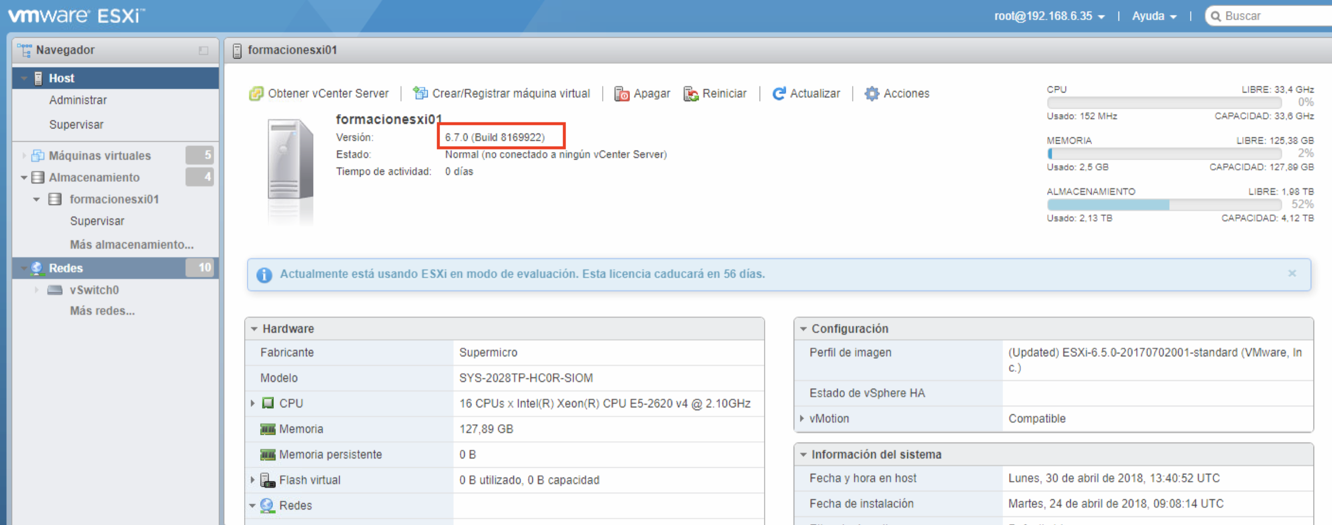Collapse the Hardware panel
The image size is (1332, 525).
(x=254, y=329)
